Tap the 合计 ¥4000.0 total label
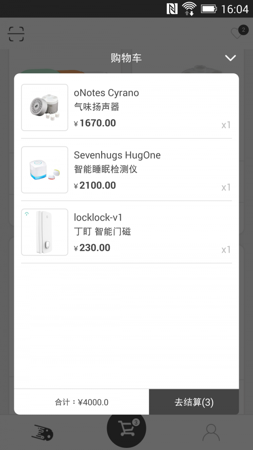The height and width of the screenshot is (450, 253). [x=81, y=402]
